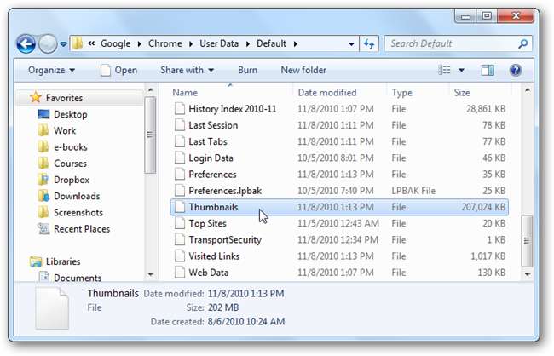This screenshot has width=554, height=356.
Task: Refresh the folder view
Action: 369,43
